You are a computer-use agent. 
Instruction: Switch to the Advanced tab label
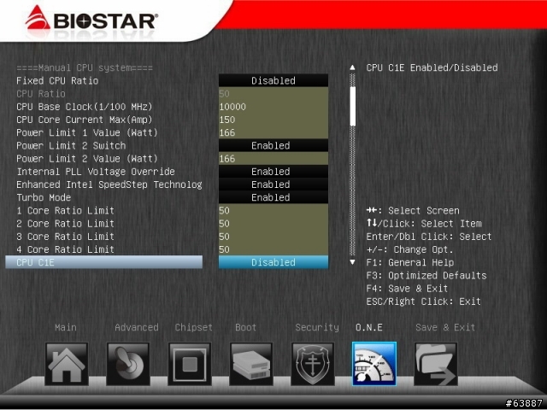click(x=137, y=327)
